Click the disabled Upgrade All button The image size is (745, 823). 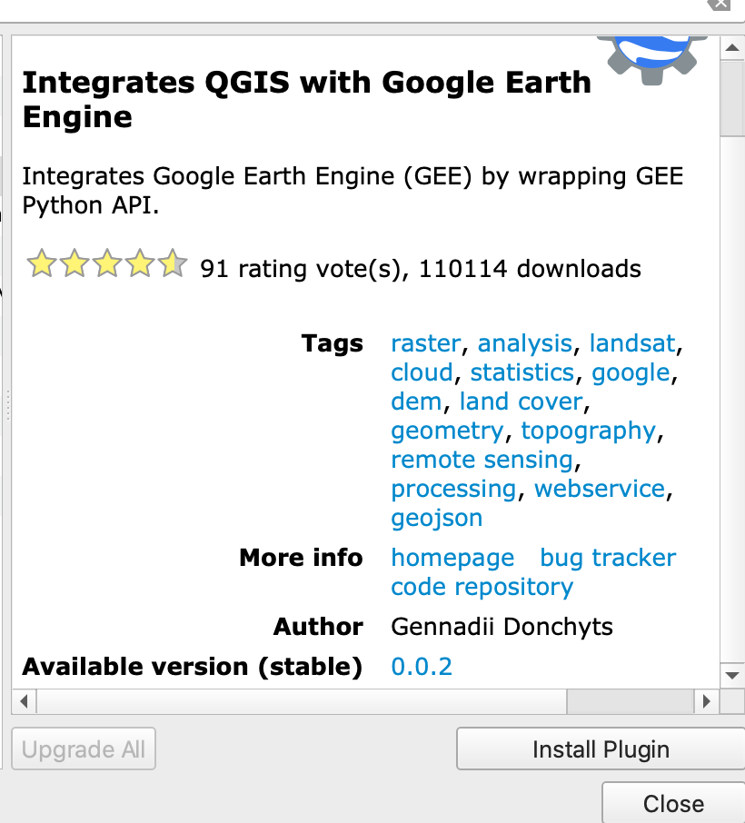(83, 749)
